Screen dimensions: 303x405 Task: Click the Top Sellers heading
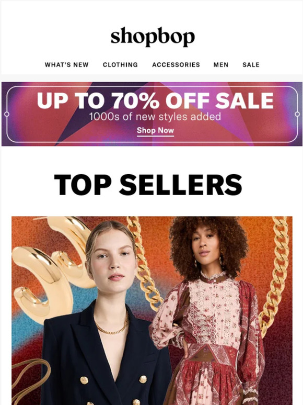pos(148,184)
